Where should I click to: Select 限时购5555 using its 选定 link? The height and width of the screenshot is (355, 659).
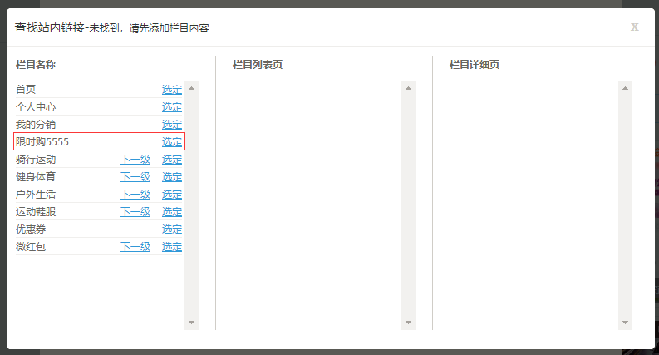(172, 142)
